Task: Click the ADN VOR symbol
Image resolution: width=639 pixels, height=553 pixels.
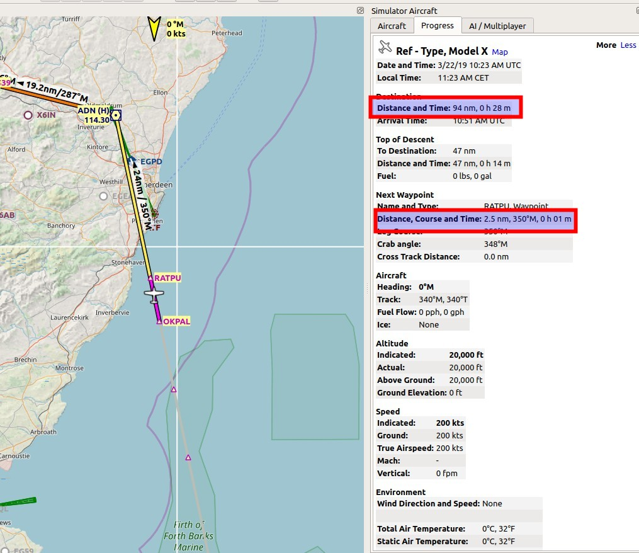Action: [x=116, y=115]
